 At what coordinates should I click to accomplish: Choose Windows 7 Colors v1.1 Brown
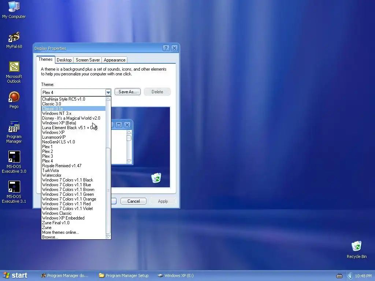(x=73, y=190)
